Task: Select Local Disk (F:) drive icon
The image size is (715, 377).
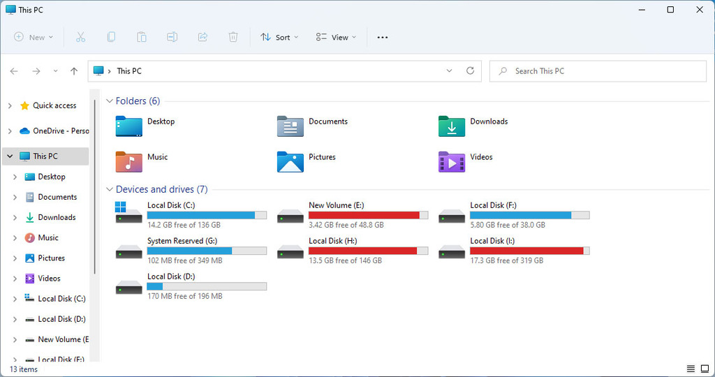Action: click(452, 216)
